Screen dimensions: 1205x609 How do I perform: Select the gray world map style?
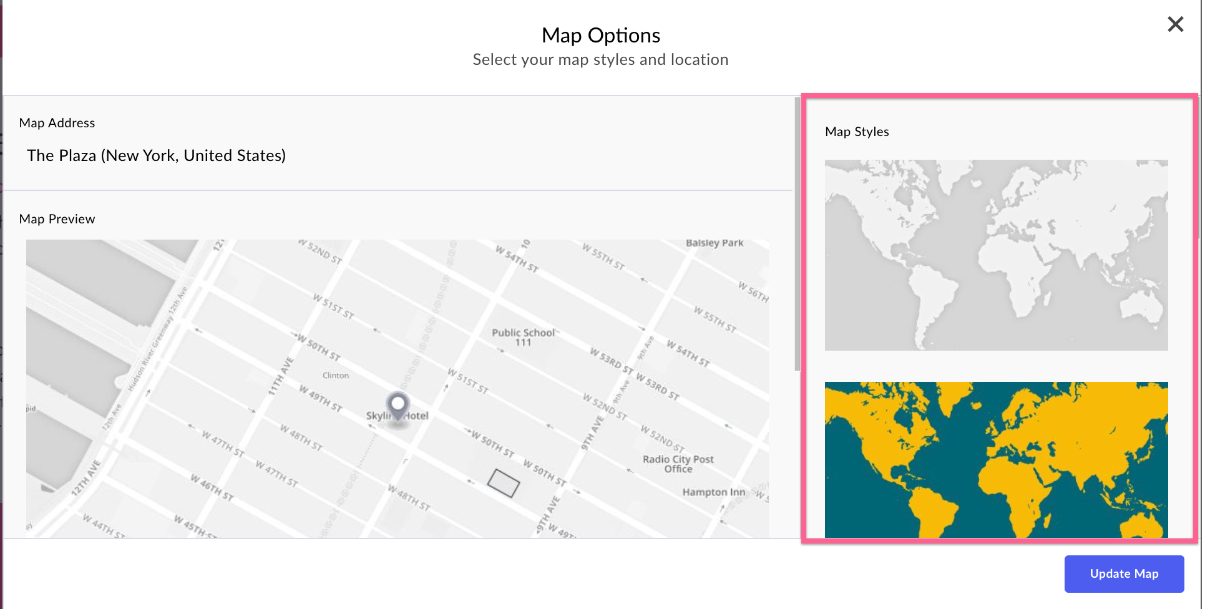pyautogui.click(x=996, y=255)
